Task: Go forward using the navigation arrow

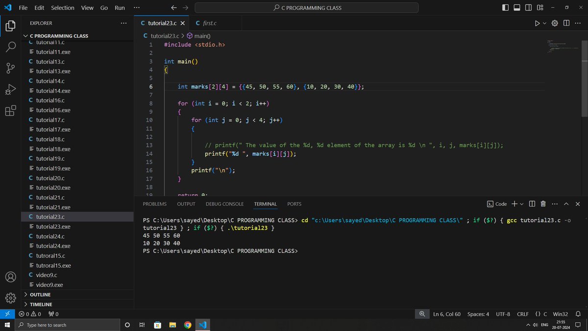Action: [185, 8]
